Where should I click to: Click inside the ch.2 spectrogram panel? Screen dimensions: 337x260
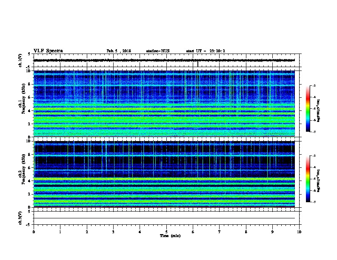click(164, 174)
